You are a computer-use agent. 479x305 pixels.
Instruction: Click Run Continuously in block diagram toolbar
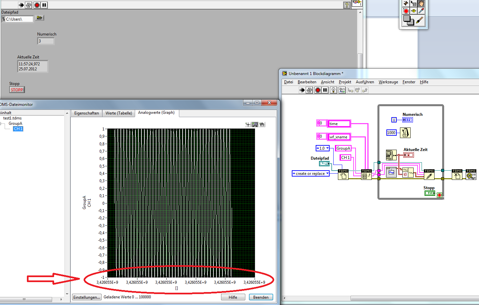coord(309,90)
